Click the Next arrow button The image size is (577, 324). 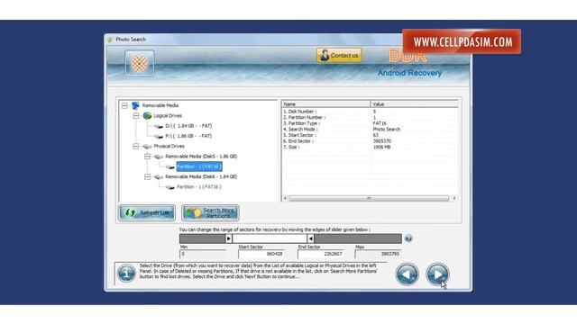tap(437, 274)
